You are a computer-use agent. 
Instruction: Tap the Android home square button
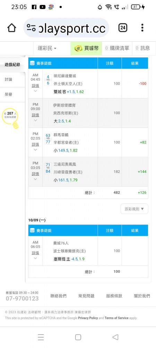pos(78,337)
